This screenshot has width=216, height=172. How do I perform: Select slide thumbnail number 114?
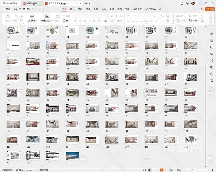[72, 155]
